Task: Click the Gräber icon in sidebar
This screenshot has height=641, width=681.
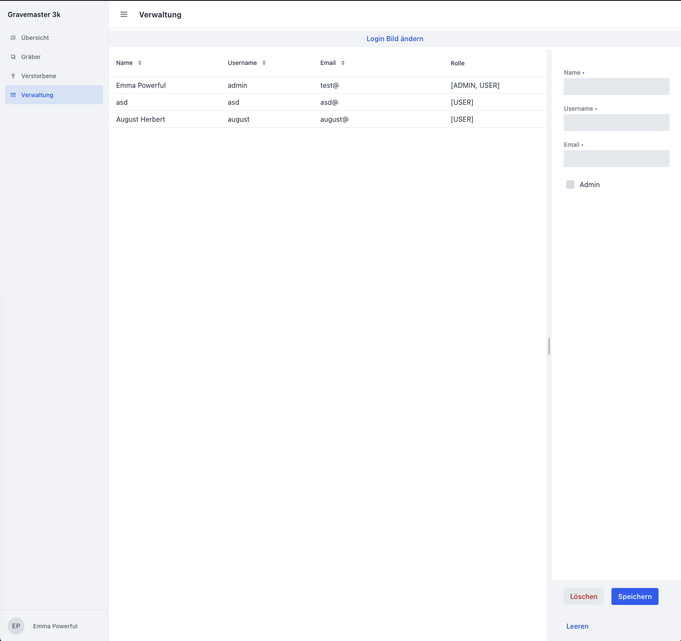Action: [13, 57]
